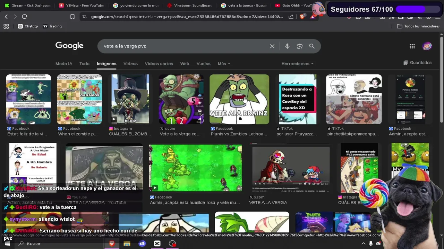Open the 'Estas feliz de la vi...' image
Viewport: 444px width, 249px height.
click(28, 99)
